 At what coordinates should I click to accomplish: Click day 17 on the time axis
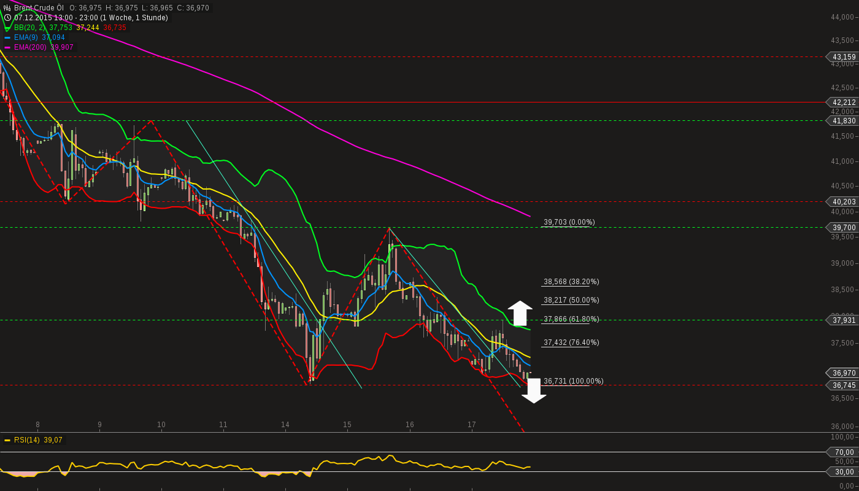(471, 425)
